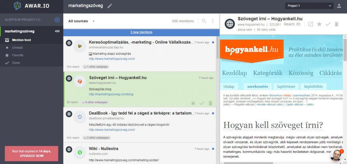347x164 pixels.
Task: Mark detail panel mention as favorite star
Action: [x=319, y=24]
